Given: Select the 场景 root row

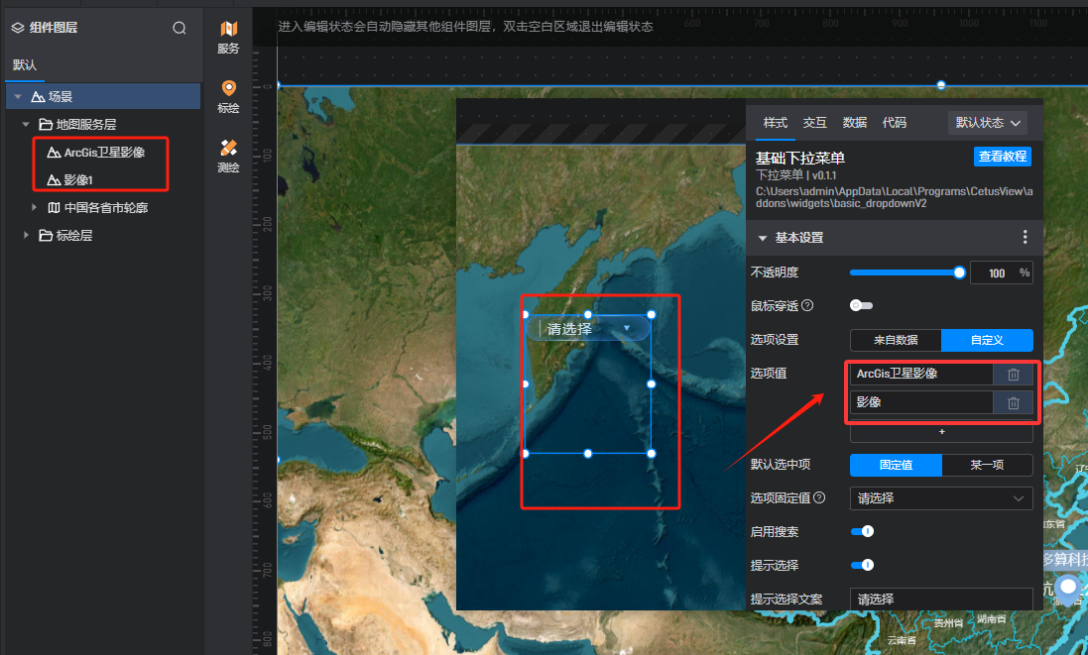Looking at the screenshot, I should coord(103,96).
